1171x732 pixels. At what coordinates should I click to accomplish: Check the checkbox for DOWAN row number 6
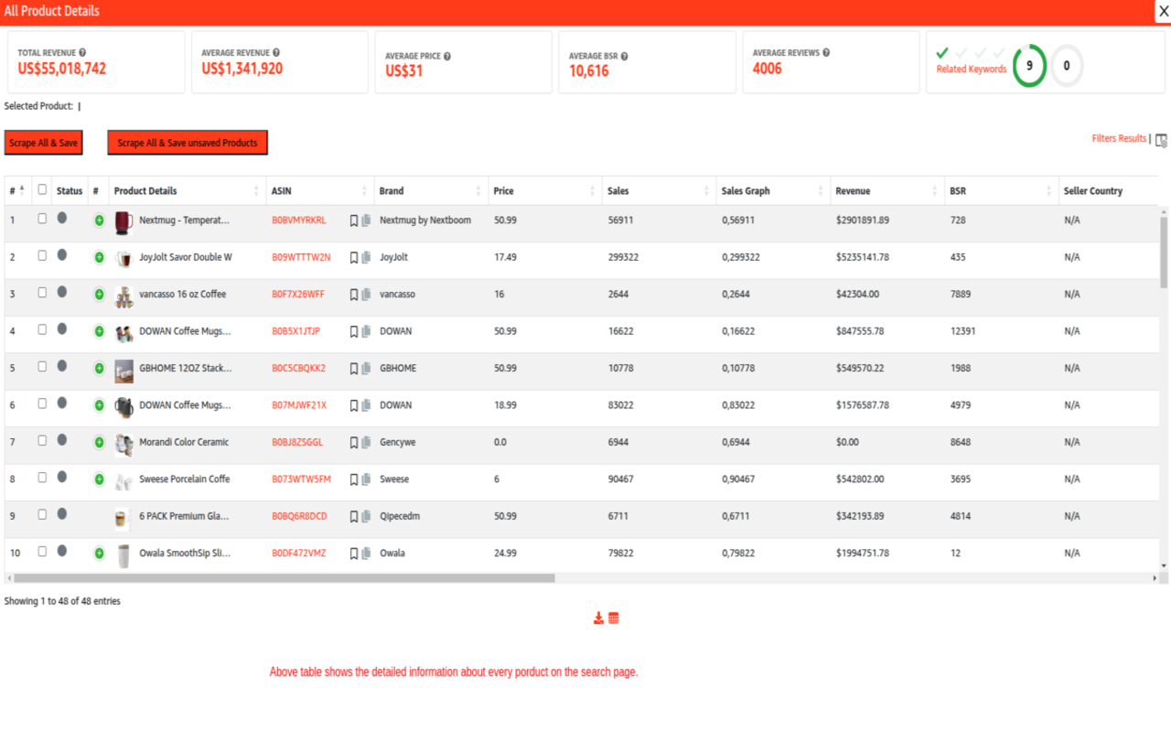(x=42, y=404)
